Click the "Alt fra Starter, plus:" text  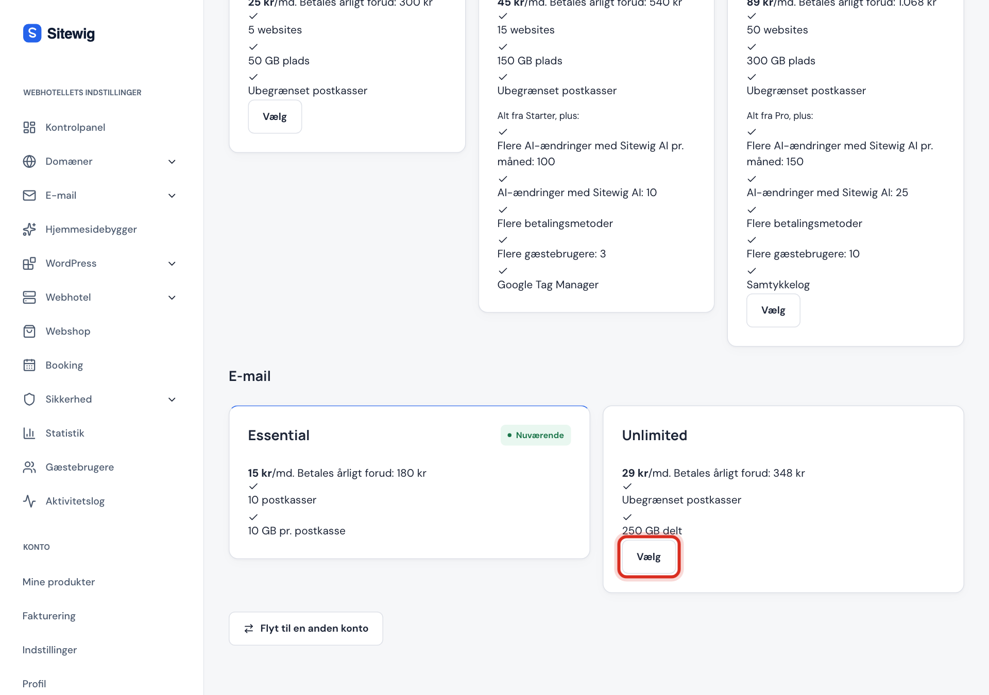coord(538,116)
